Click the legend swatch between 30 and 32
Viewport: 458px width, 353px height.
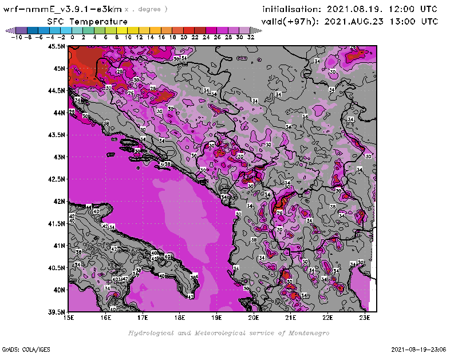[244, 30]
